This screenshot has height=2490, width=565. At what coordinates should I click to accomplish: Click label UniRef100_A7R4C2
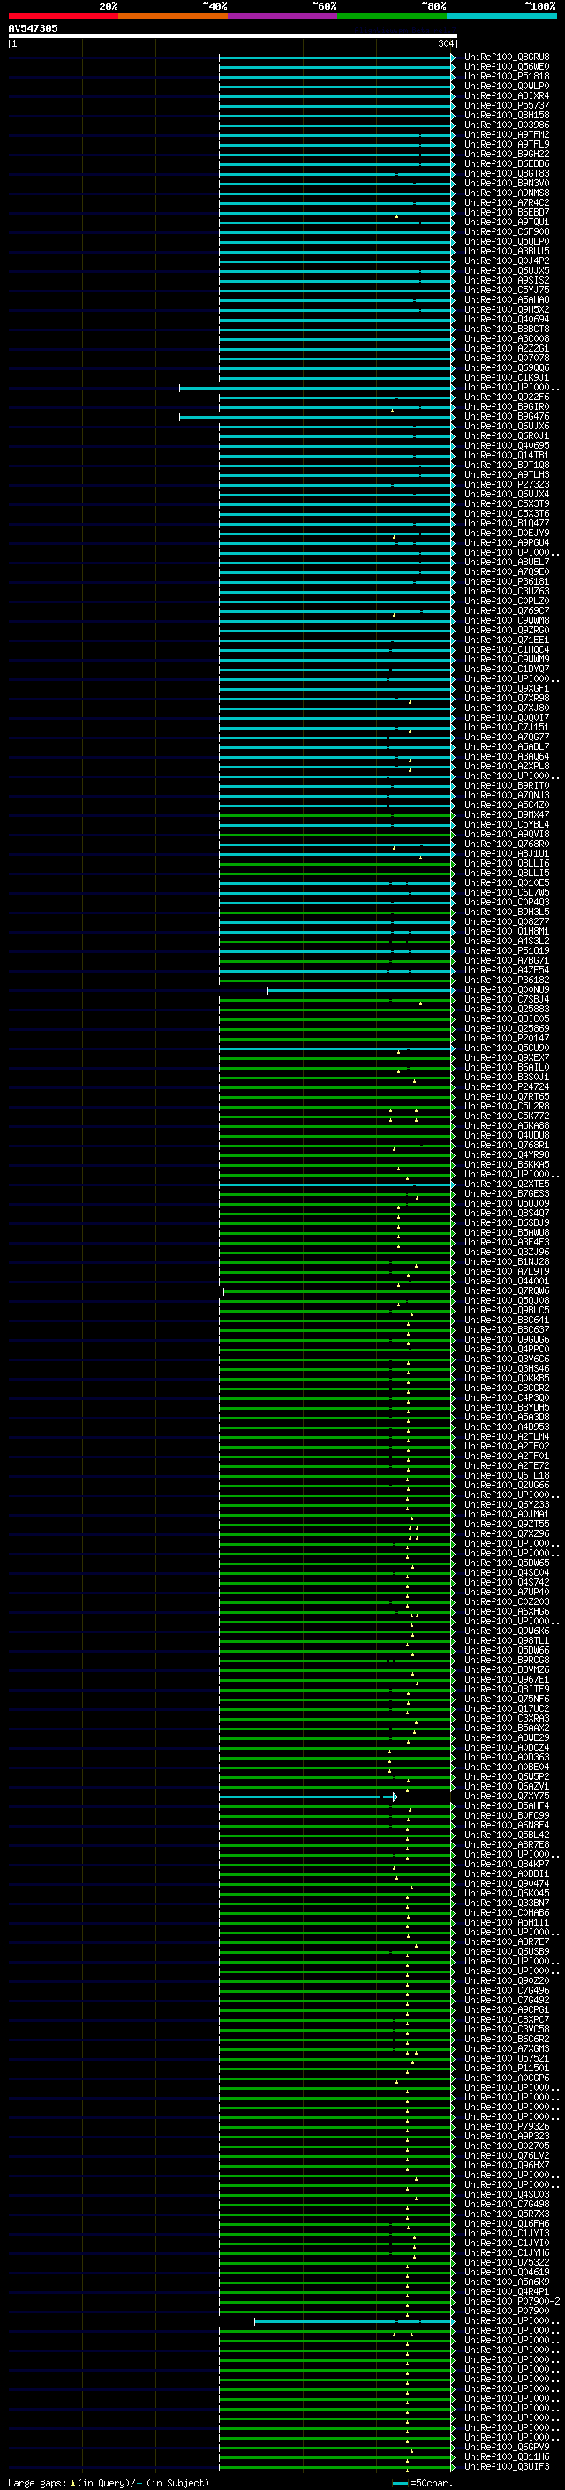507,202
